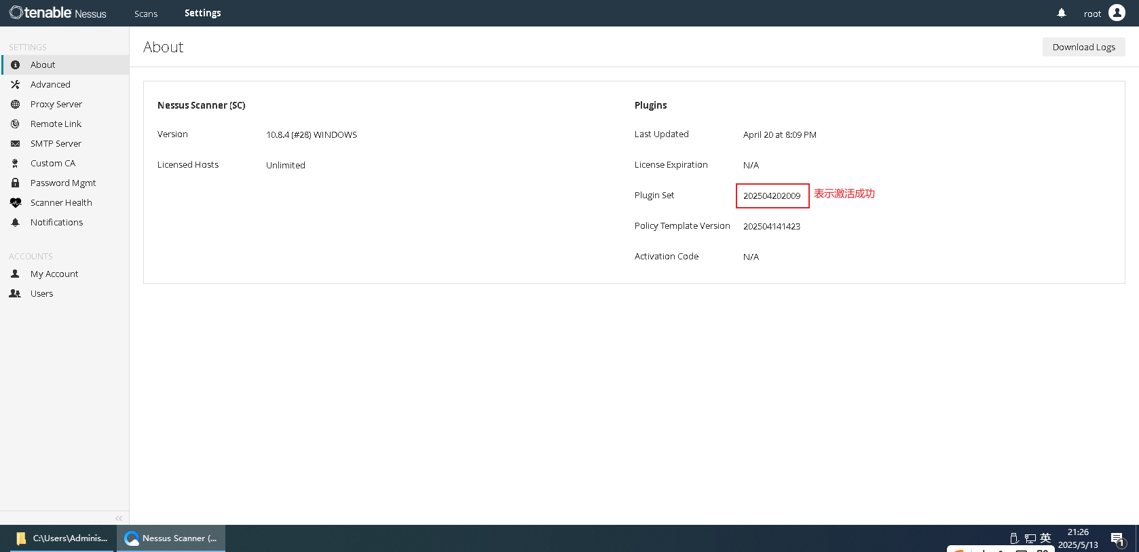Open Proxy Server settings
The image size is (1139, 552).
coord(64,105)
